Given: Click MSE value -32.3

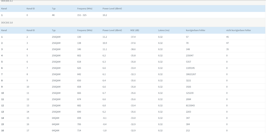Looking at the screenshot, I should pyautogui.click(x=133, y=74).
